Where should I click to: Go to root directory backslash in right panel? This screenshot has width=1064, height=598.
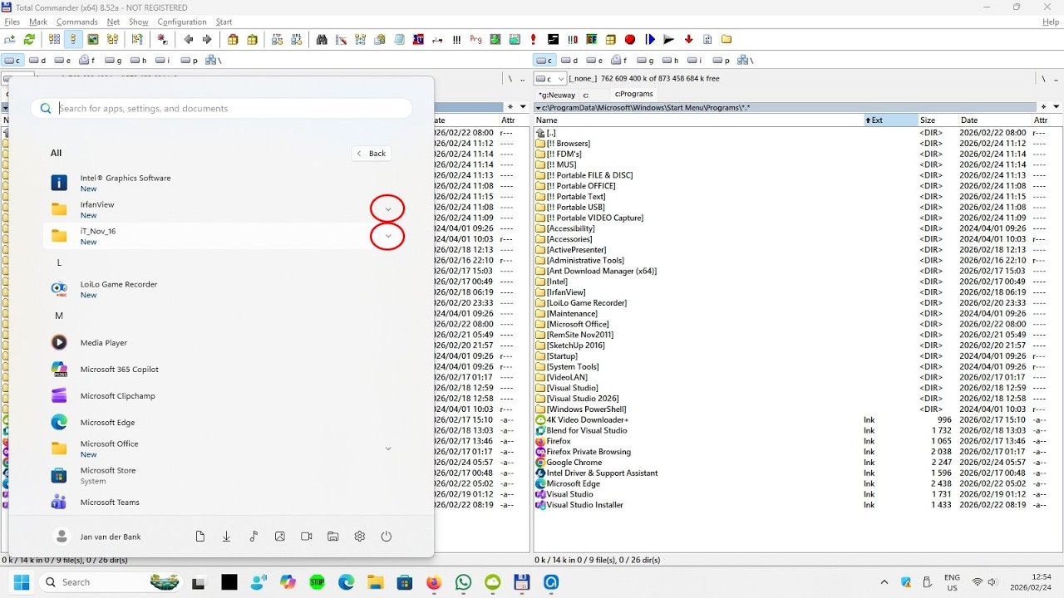[1043, 79]
